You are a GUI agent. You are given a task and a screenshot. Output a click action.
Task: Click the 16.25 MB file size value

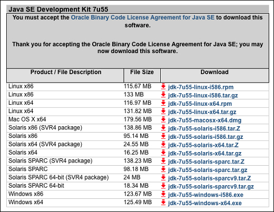coord(136,153)
